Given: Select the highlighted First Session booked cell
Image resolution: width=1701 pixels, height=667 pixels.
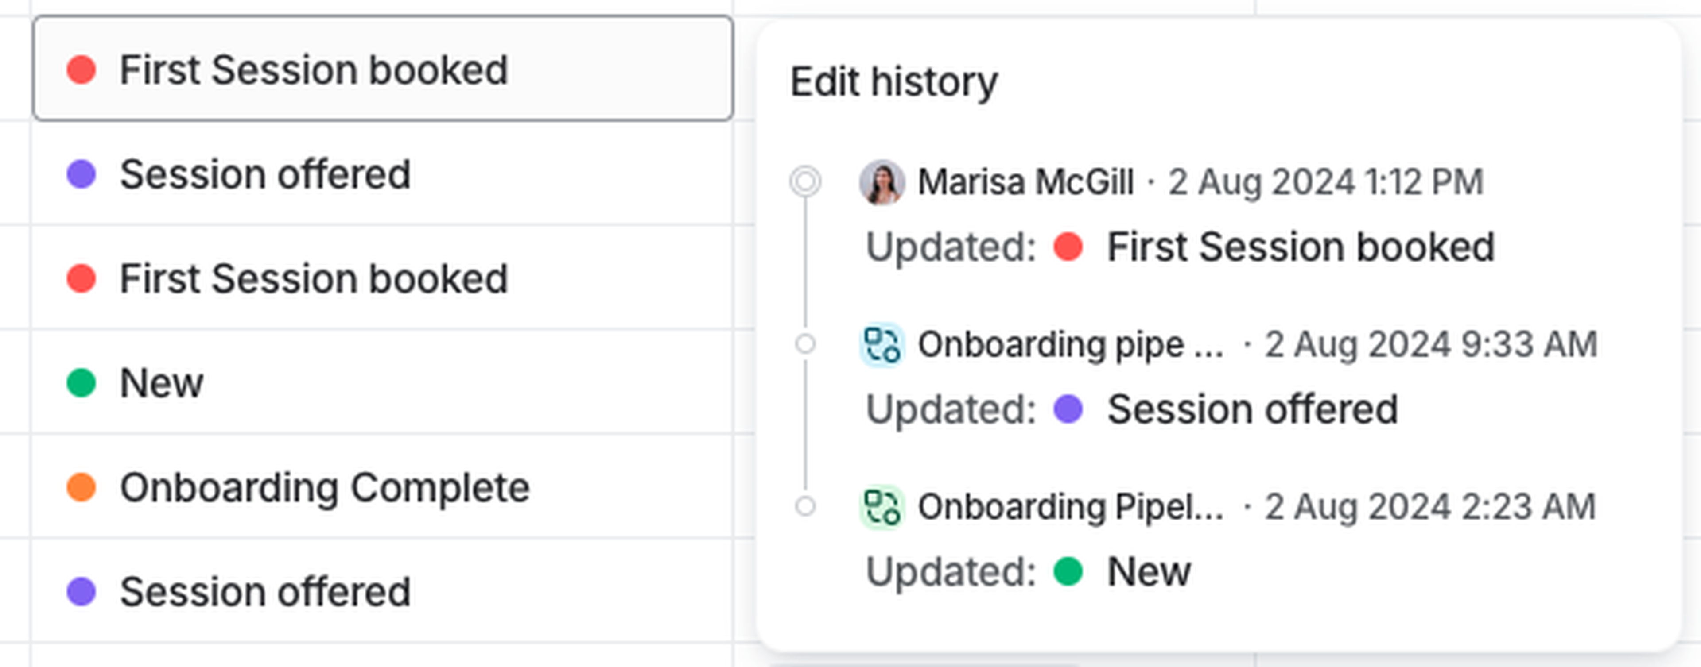Looking at the screenshot, I should click(382, 69).
